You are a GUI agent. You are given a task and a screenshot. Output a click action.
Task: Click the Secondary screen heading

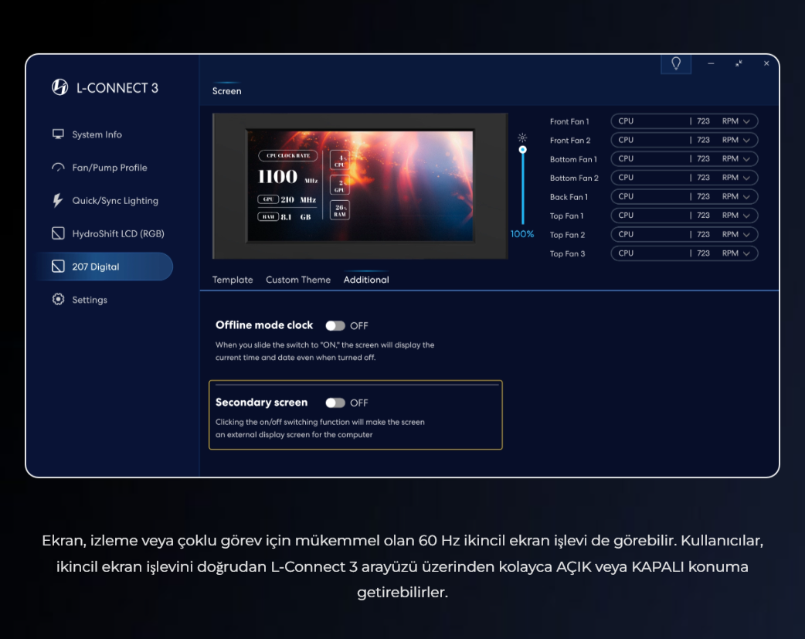[261, 403]
